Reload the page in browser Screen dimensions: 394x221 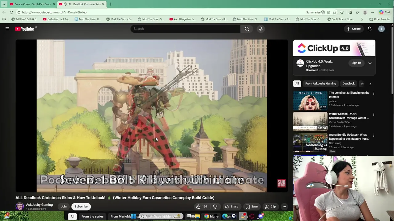point(11,12)
